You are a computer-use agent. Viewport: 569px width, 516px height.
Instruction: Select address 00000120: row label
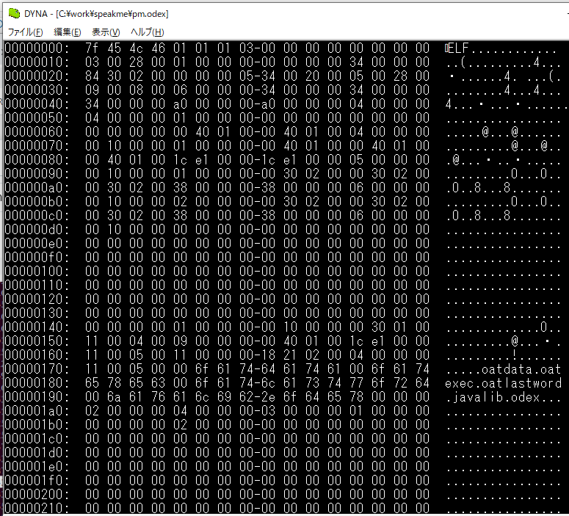[37, 299]
